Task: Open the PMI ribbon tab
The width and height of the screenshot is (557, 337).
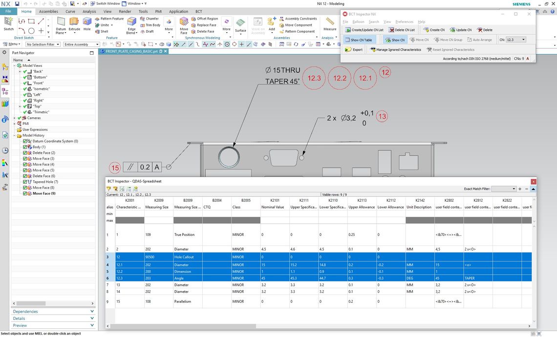Action: [x=158, y=11]
